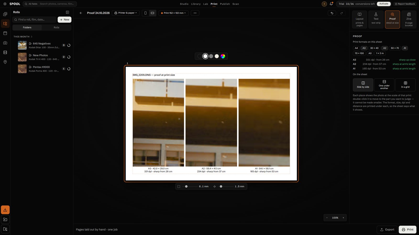Open the location pin icon in sidebar
Viewport: 419px width, 235px height.
click(x=5, y=62)
